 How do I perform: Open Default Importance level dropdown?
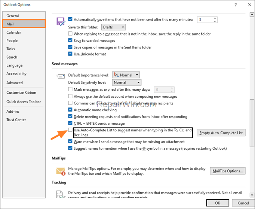coord(126,75)
